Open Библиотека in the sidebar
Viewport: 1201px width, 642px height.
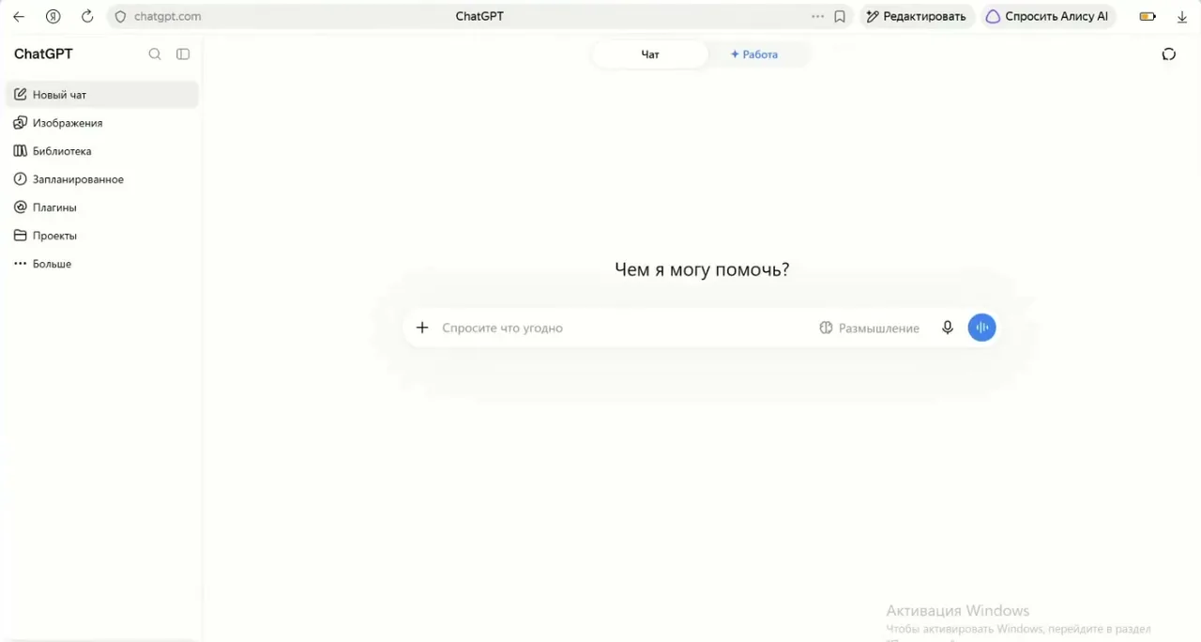(102, 151)
